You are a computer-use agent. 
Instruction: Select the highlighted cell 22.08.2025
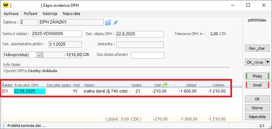[x=29, y=91]
